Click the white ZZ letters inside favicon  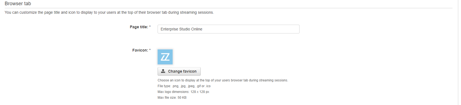pos(165,57)
